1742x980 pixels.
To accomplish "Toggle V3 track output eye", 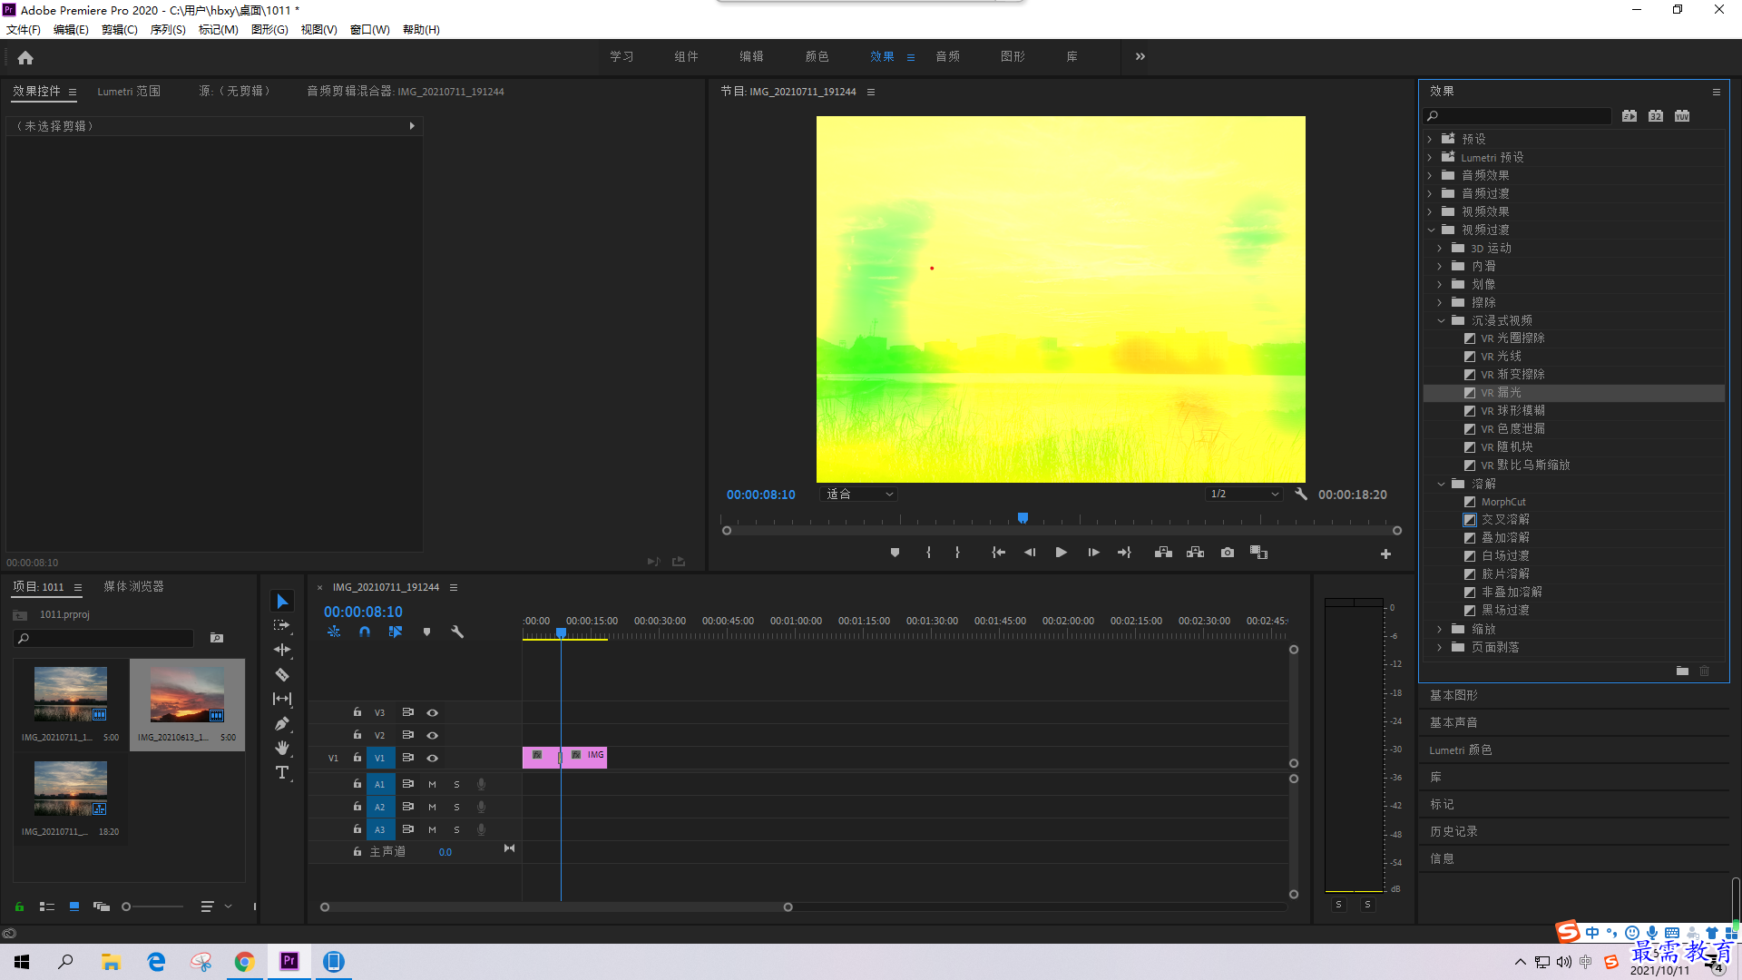I will coord(433,712).
